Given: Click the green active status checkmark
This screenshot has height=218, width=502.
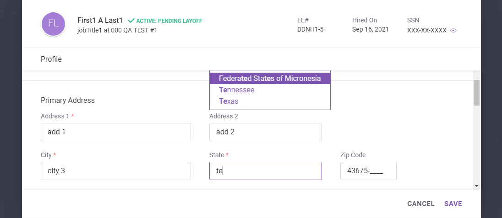Looking at the screenshot, I should (x=131, y=21).
